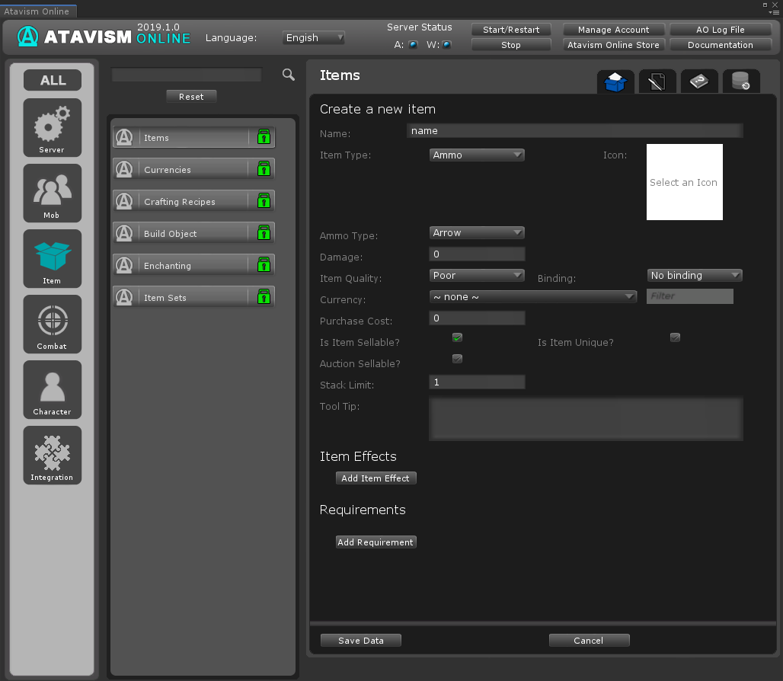Viewport: 783px width, 681px height.
Task: Click the green lock on Currencies
Action: (x=264, y=169)
